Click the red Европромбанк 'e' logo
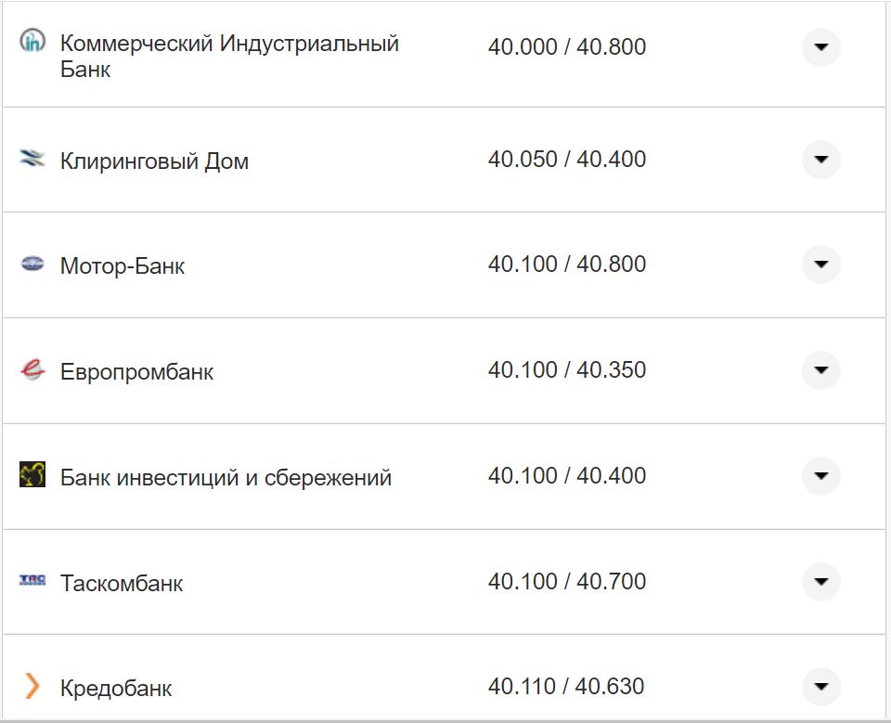 [x=33, y=369]
